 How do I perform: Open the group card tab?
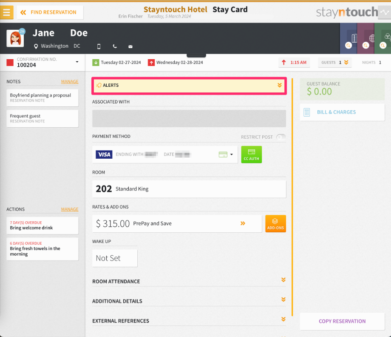click(x=383, y=38)
